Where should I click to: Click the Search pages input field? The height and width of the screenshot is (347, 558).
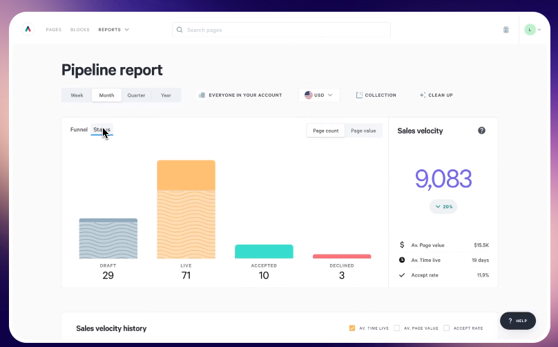tap(283, 30)
